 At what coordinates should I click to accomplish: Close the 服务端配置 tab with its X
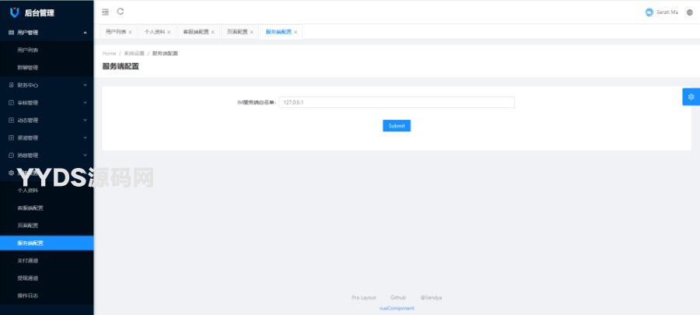296,32
